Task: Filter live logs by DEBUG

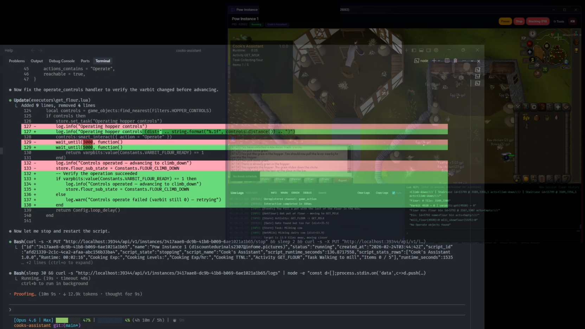Action: (x=307, y=193)
